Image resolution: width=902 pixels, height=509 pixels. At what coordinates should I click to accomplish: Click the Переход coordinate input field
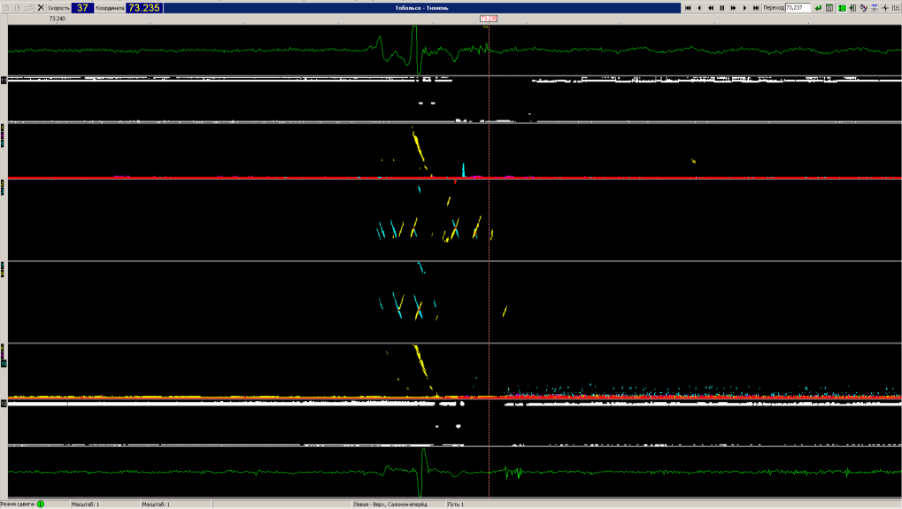pos(798,7)
